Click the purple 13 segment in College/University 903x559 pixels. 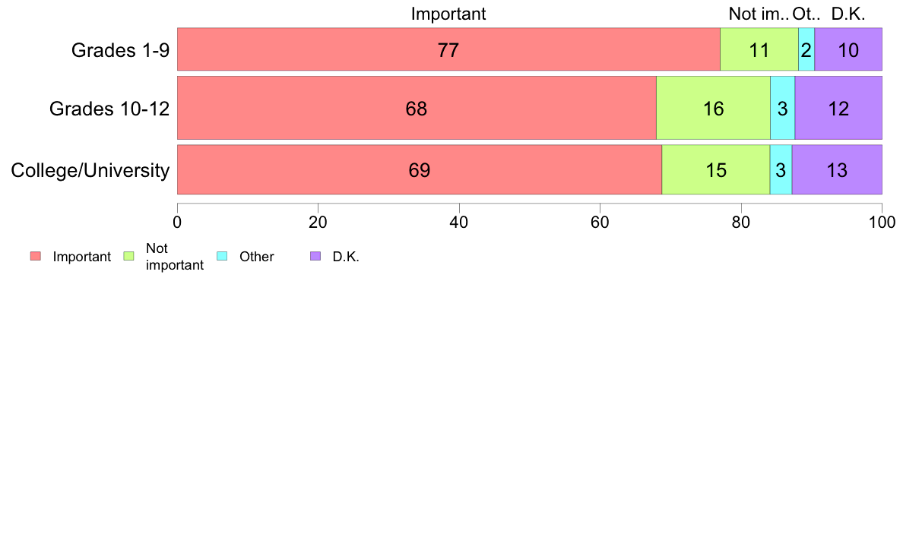click(837, 170)
